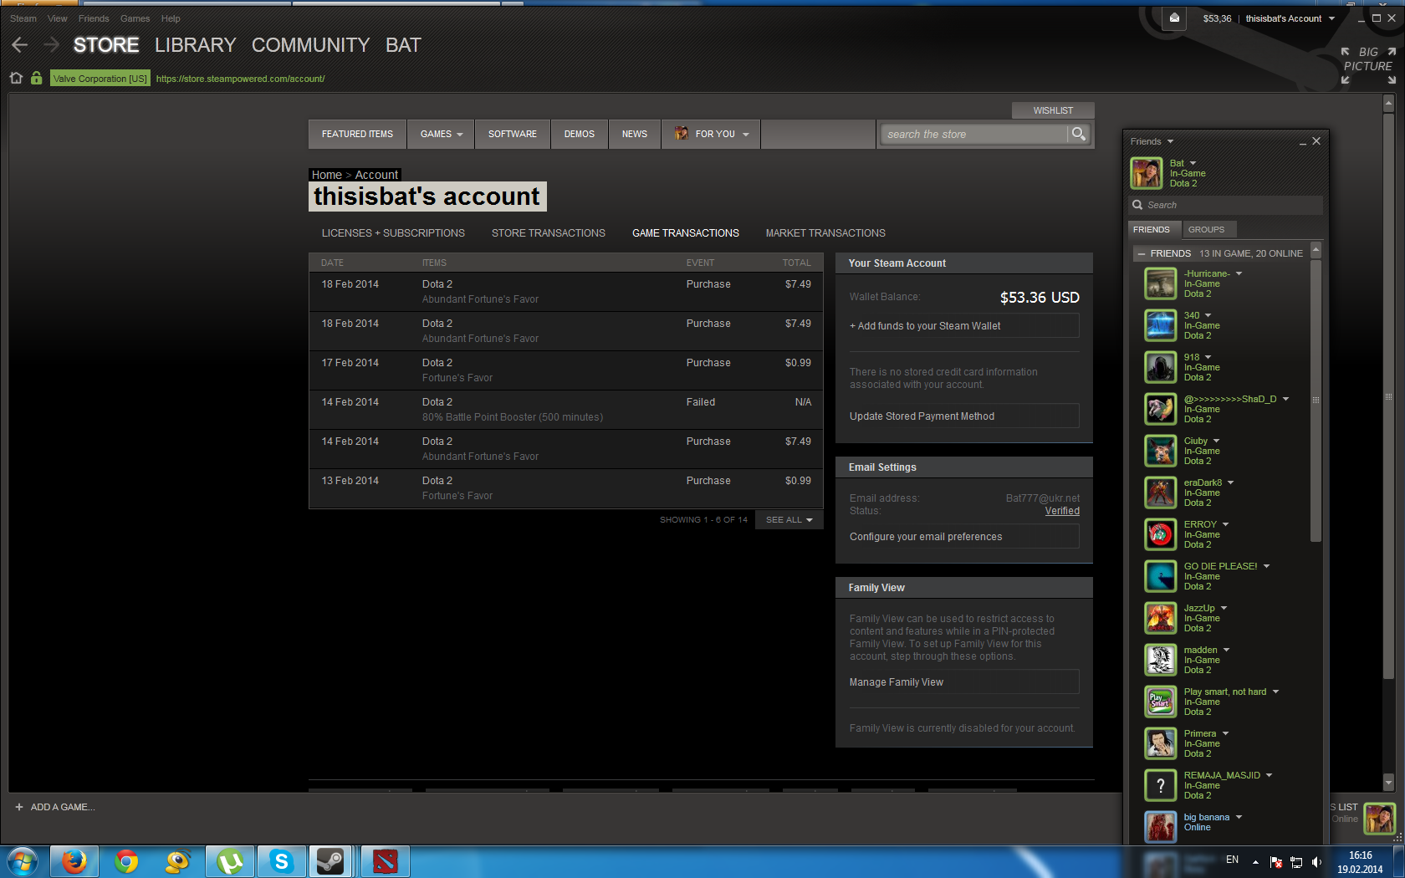
Task: Open Skype from the taskbar
Action: pos(282,861)
